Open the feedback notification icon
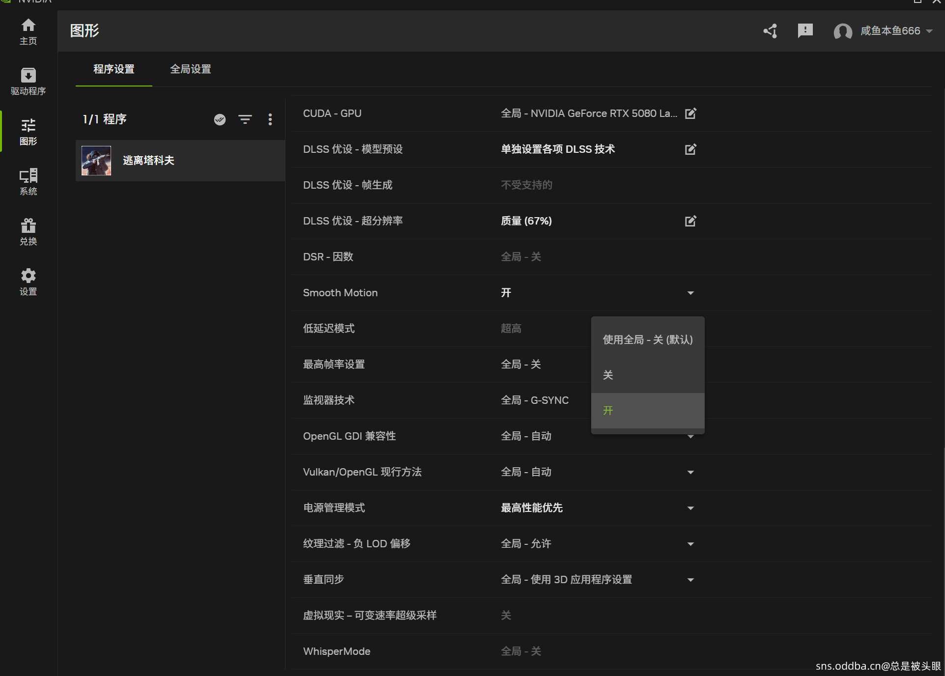 [x=805, y=31]
